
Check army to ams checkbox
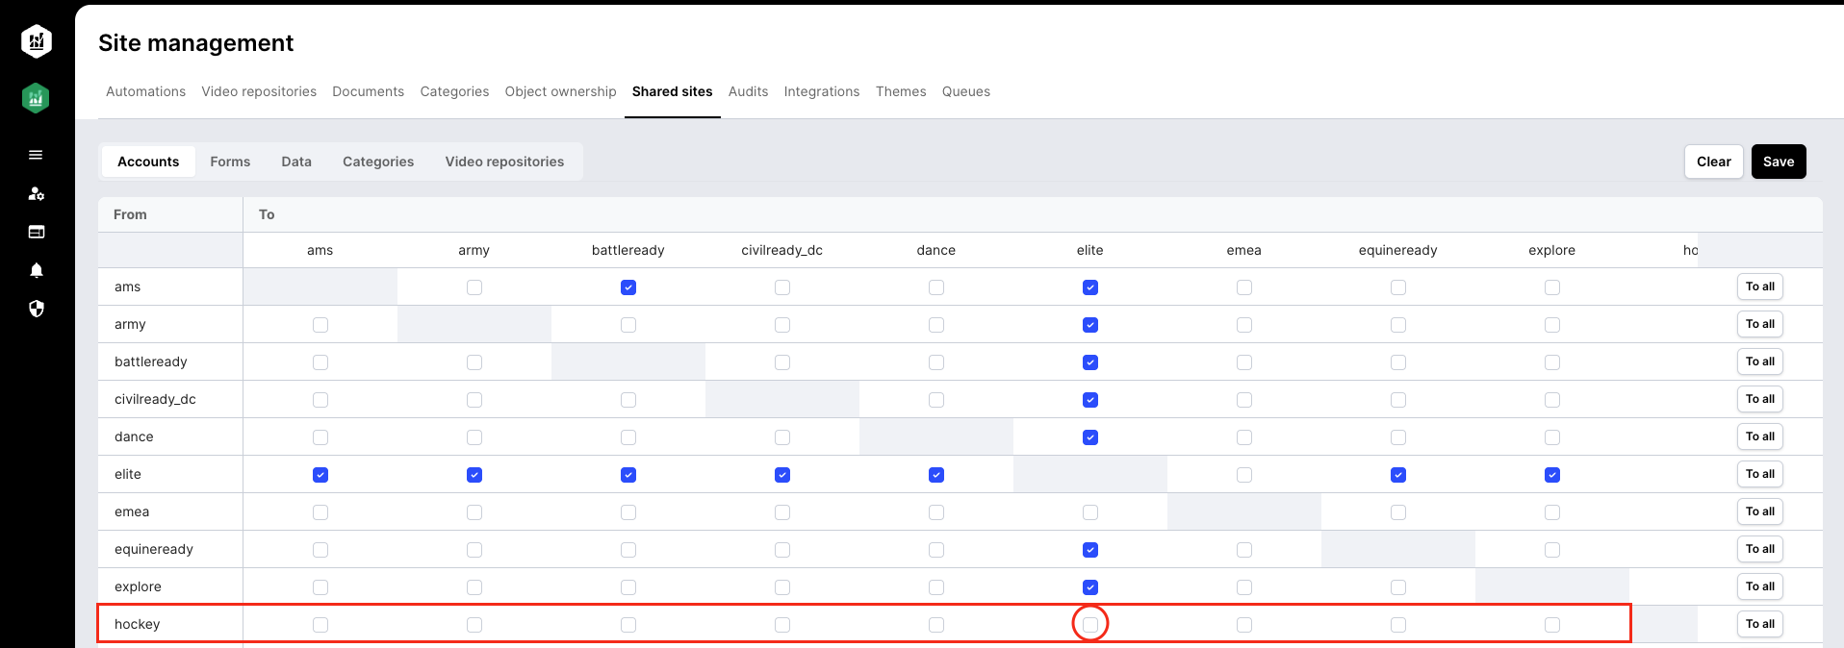(320, 325)
